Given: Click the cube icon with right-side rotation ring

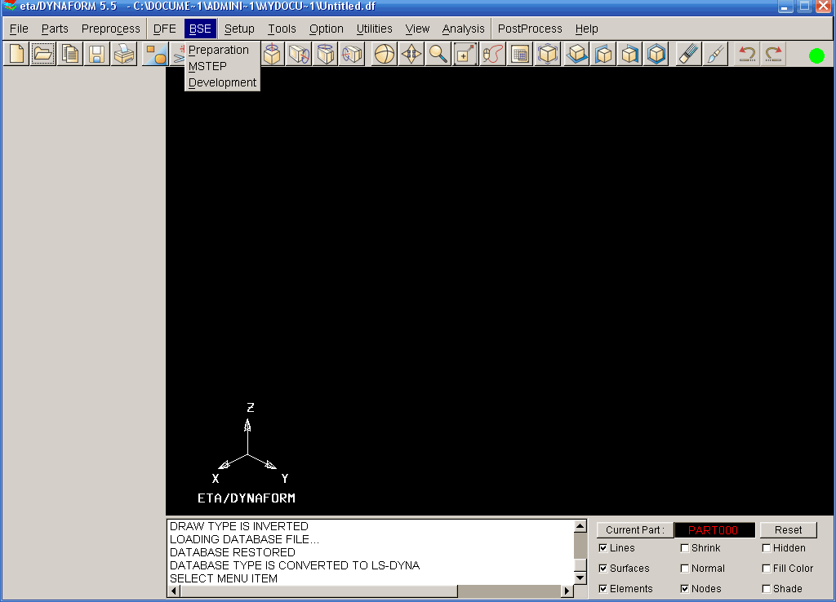Looking at the screenshot, I should point(299,54).
